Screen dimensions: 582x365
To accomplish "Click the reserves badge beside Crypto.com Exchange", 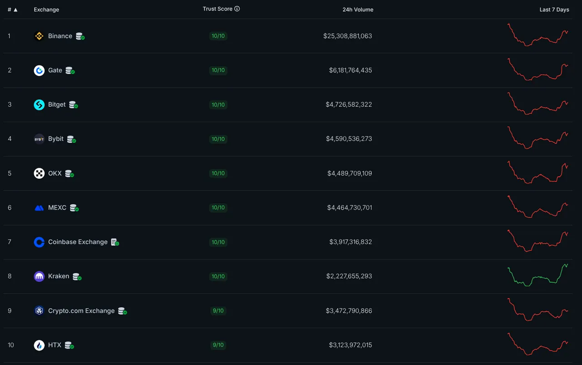I will click(x=122, y=311).
